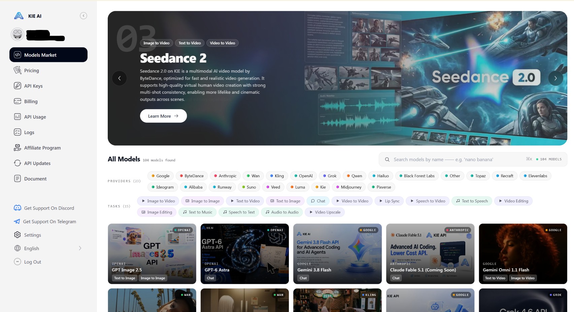
Task: Open Get Support On Discord link
Action: [x=48, y=208]
